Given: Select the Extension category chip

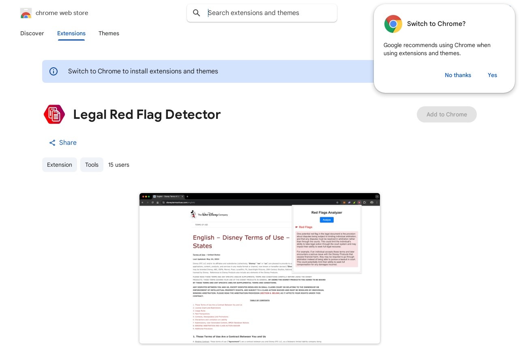Looking at the screenshot, I should coord(60,165).
